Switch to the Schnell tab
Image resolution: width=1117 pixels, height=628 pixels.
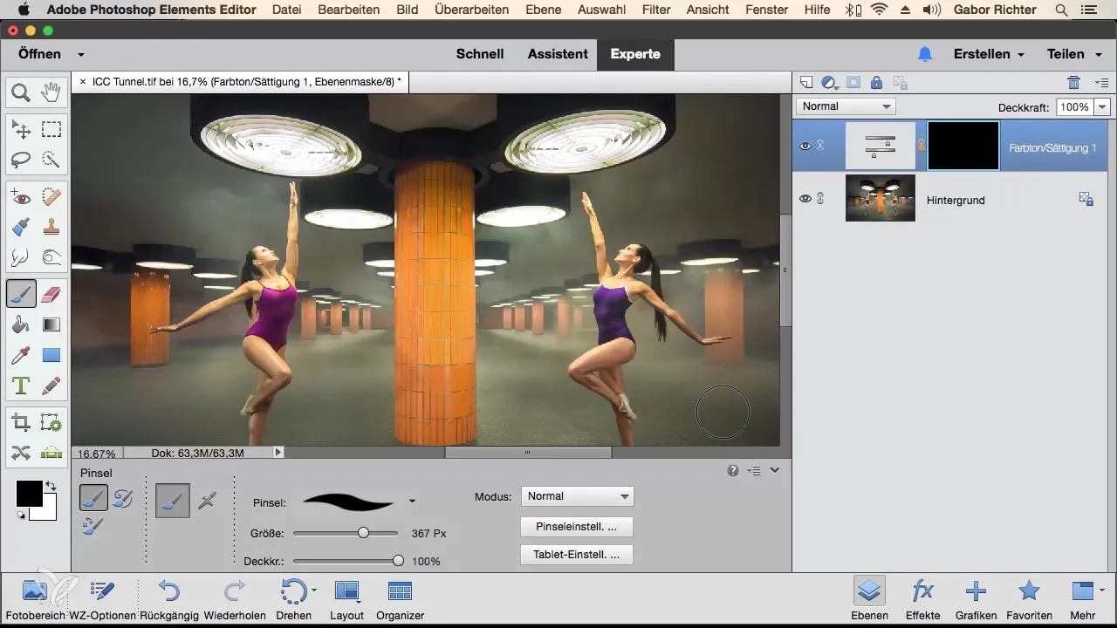point(480,54)
